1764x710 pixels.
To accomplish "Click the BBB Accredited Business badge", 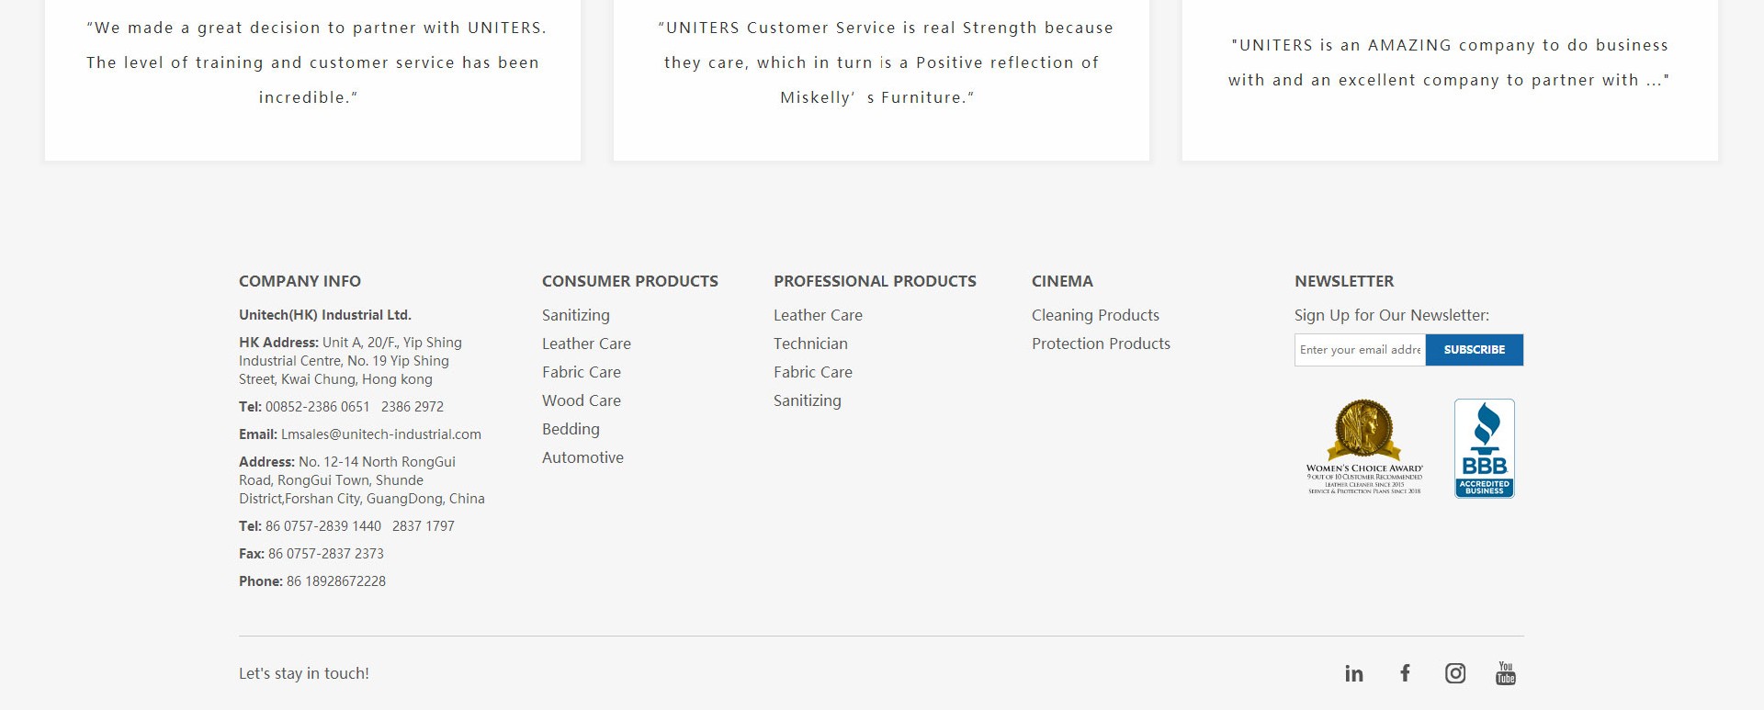I will [1484, 448].
